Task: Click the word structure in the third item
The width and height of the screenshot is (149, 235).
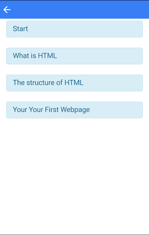Action: 40,83
